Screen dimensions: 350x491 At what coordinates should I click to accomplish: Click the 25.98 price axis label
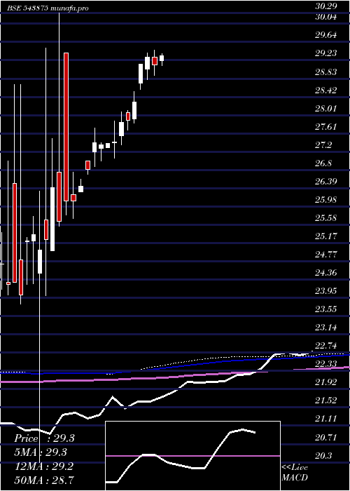pos(325,200)
